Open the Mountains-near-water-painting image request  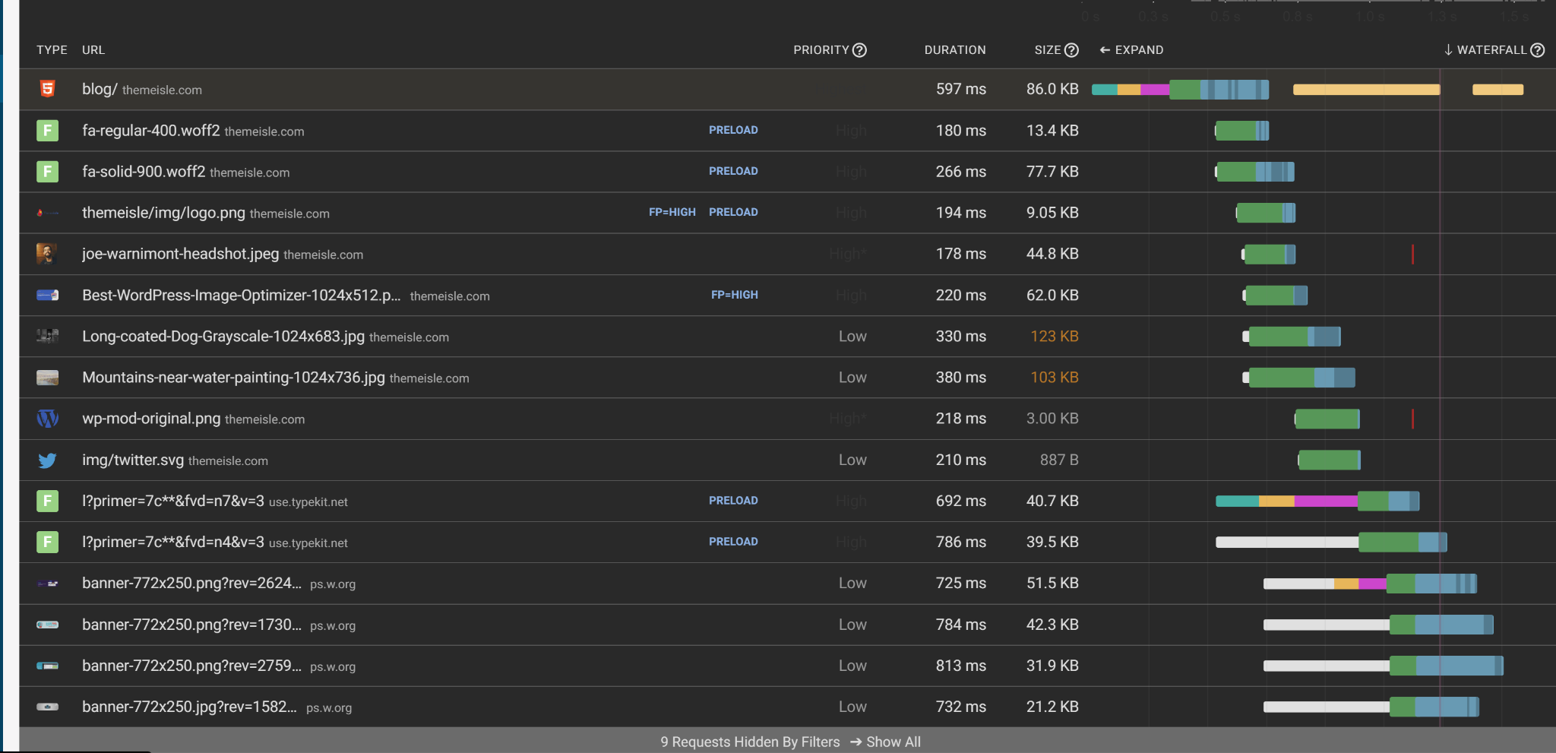click(x=233, y=378)
